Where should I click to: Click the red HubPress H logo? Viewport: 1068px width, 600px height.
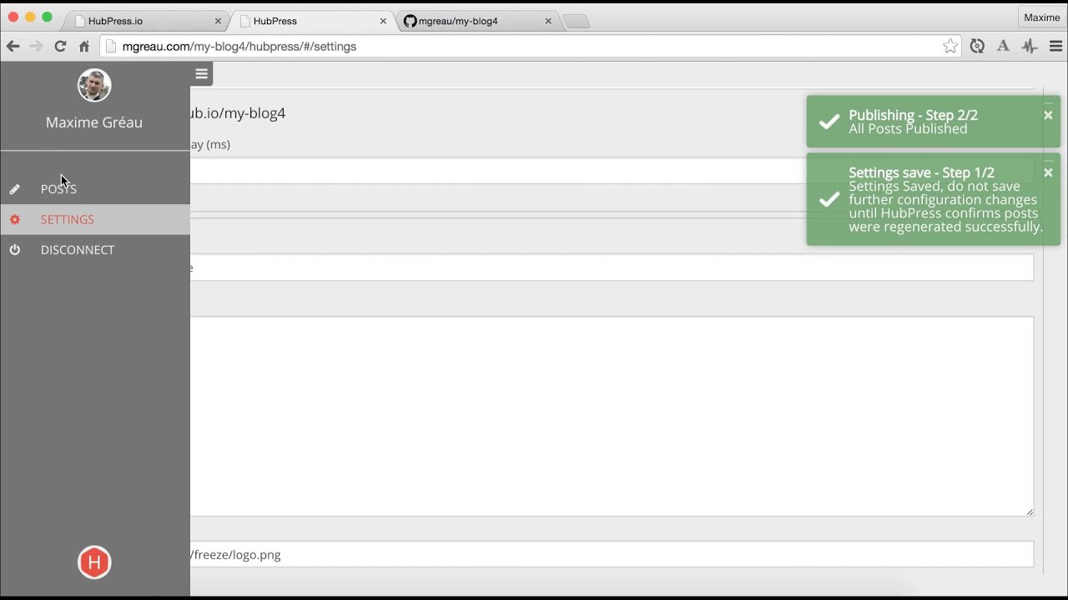pyautogui.click(x=94, y=562)
